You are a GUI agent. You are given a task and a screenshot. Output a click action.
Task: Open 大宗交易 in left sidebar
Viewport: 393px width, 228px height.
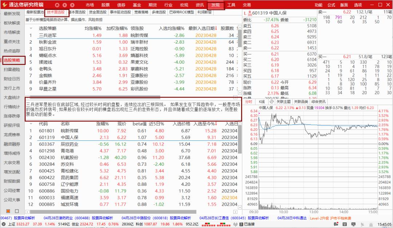tap(12, 162)
